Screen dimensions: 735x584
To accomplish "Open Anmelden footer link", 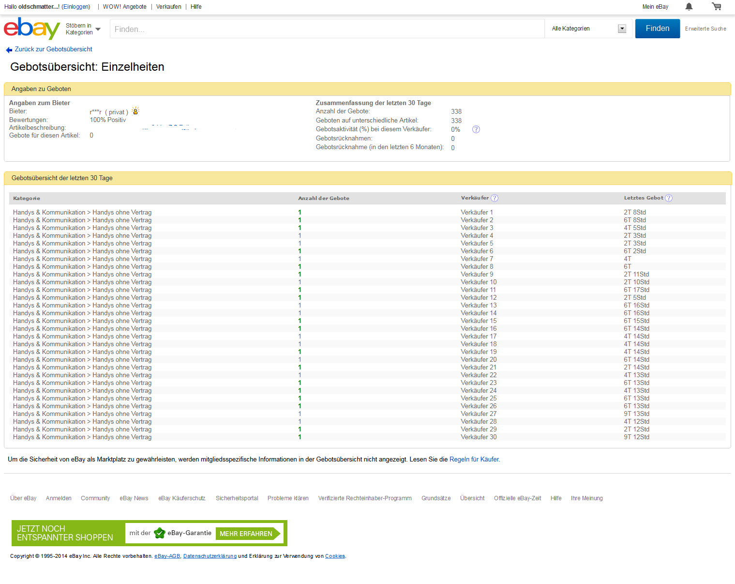I will tap(59, 498).
